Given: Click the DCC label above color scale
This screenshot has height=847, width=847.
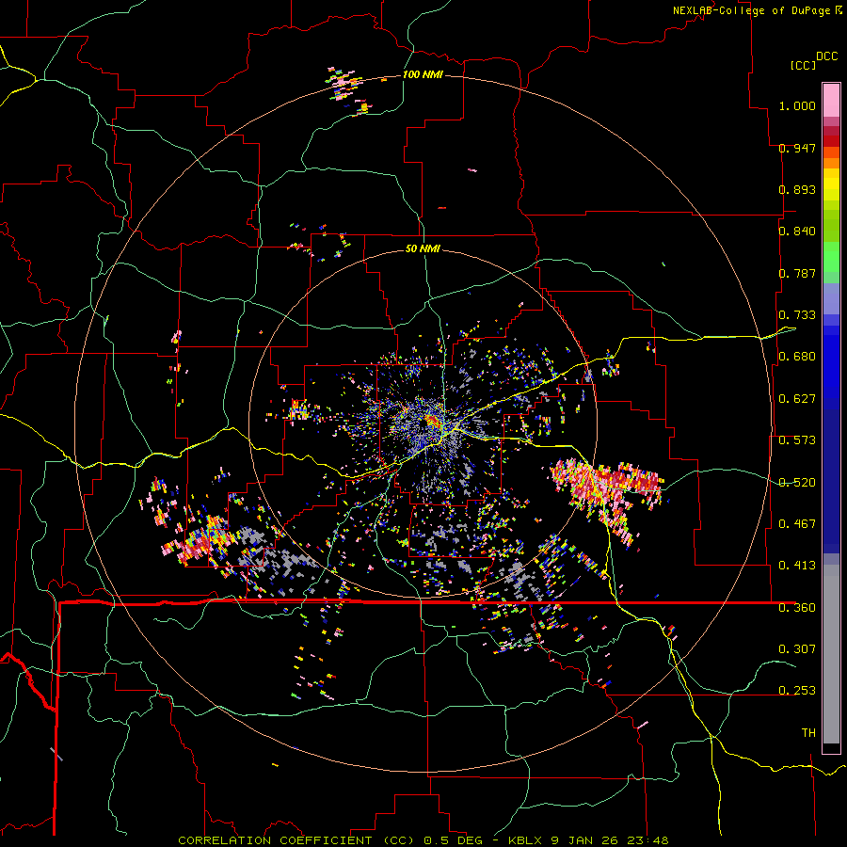Looking at the screenshot, I should 826,56.
